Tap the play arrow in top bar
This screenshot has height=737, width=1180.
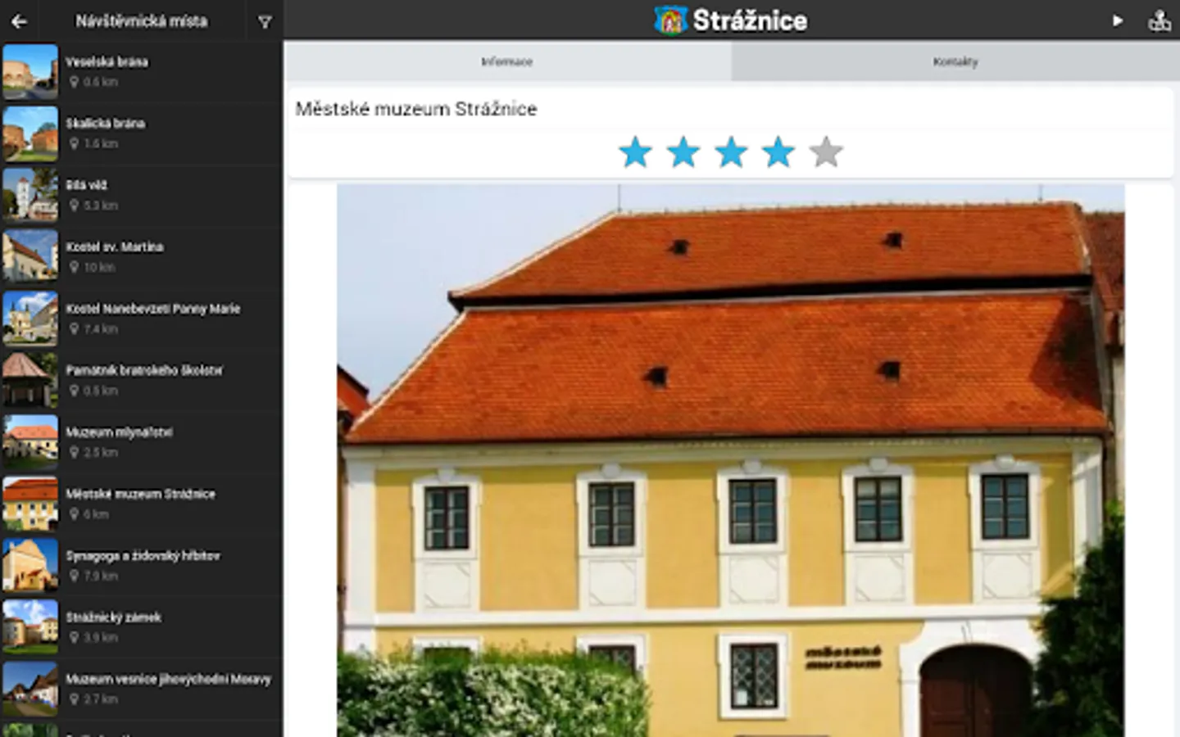(x=1117, y=20)
